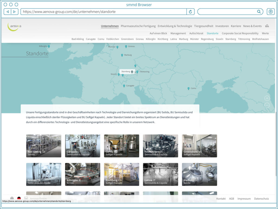278x209 pixels.
Task: Click the Kirchberg location link in the navigation
Action: [x=163, y=39]
